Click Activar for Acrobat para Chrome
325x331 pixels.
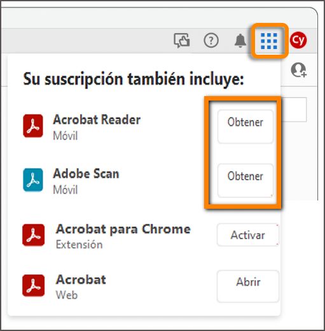point(247,235)
